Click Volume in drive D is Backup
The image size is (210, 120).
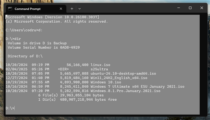tap(37, 43)
